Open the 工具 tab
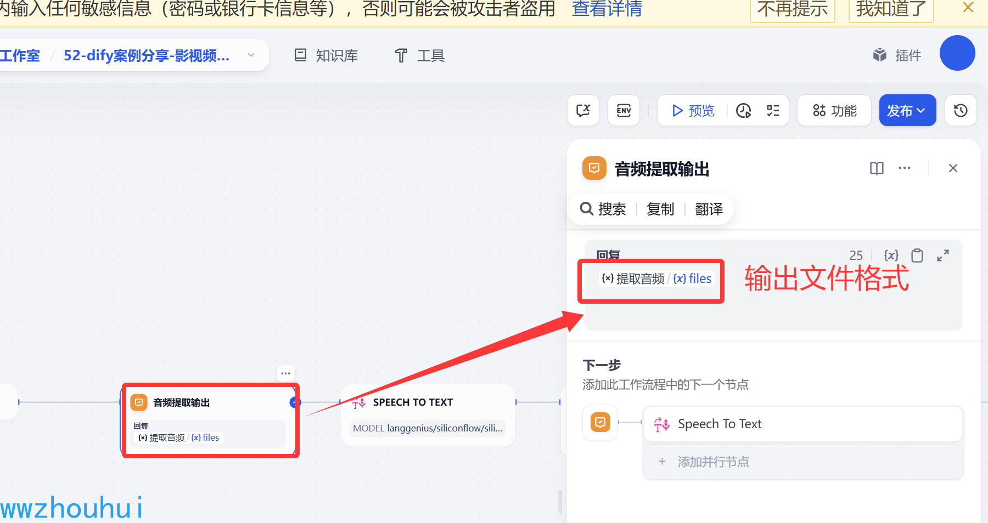988x523 pixels. (419, 55)
